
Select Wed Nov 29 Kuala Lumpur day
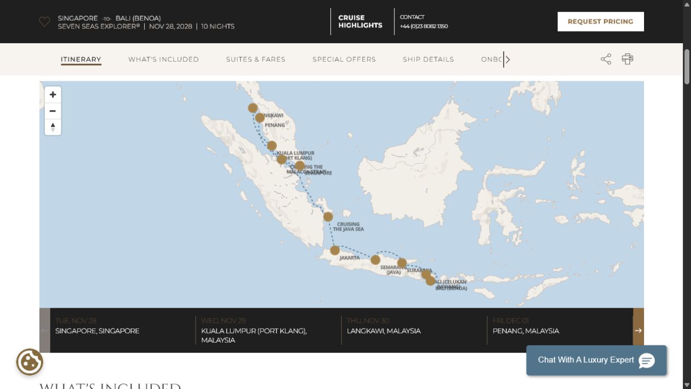[x=268, y=330]
